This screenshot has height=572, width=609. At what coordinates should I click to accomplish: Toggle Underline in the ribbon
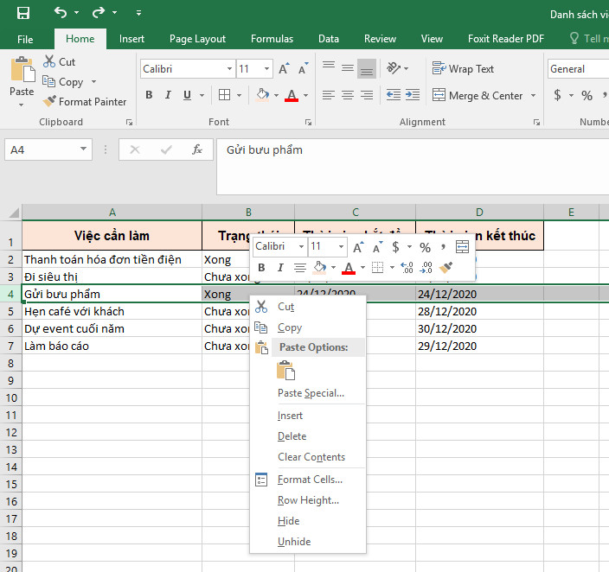tap(187, 95)
